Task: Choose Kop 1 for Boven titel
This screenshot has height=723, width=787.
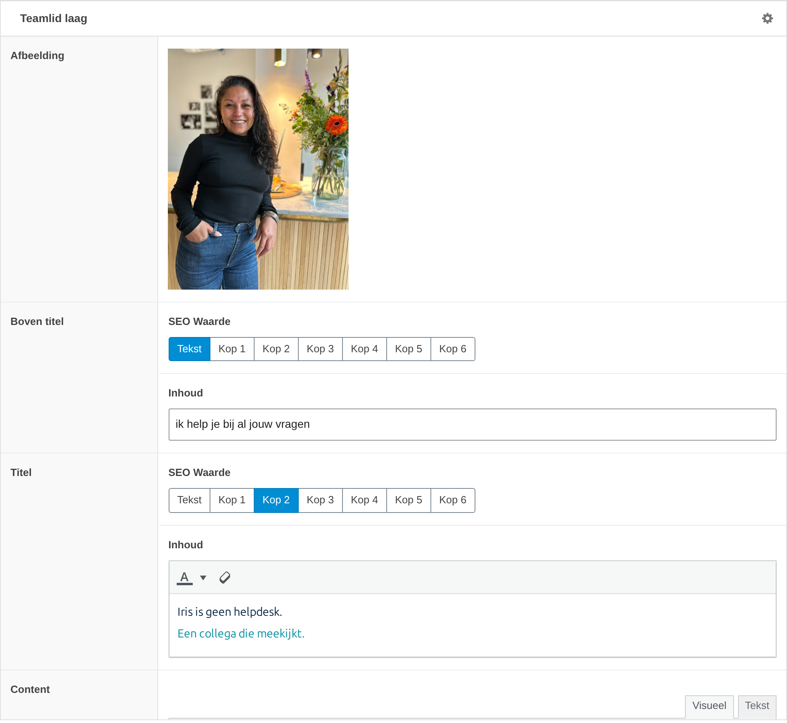Action: click(232, 349)
